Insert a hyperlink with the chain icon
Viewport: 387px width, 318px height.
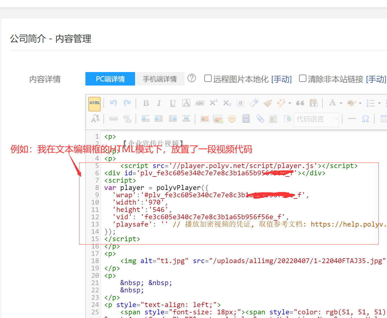coord(114,119)
